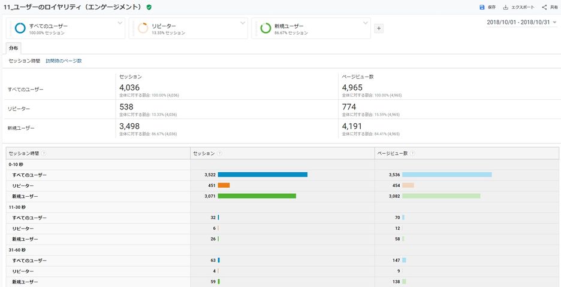Screen dimensions: 561x287
Task: Click the new user pageviews value 4,191
Action: coord(352,126)
